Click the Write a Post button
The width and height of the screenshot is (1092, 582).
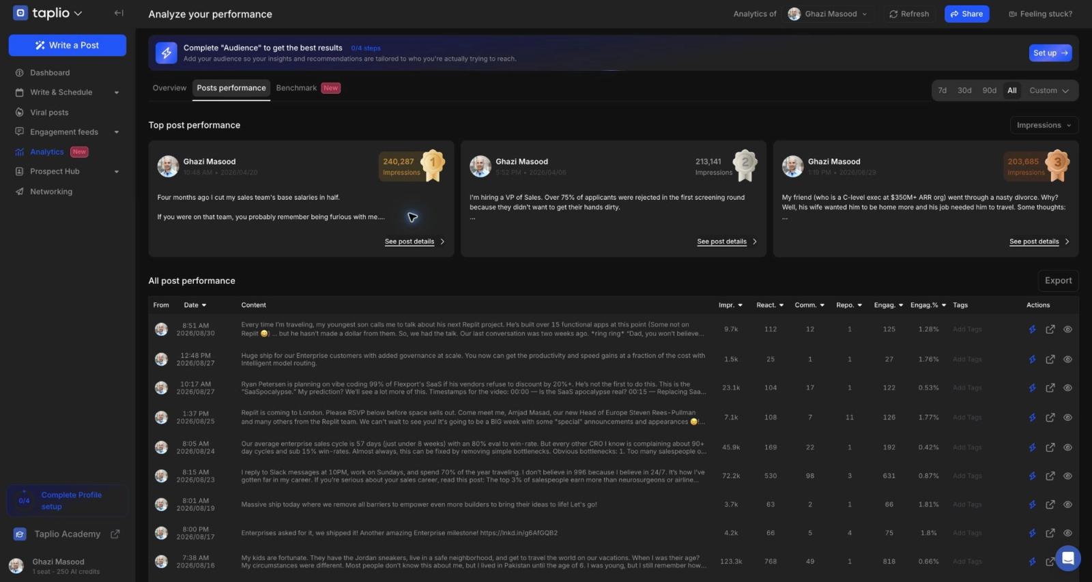pos(68,45)
